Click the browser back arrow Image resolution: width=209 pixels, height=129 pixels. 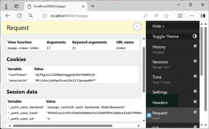tap(8, 16)
